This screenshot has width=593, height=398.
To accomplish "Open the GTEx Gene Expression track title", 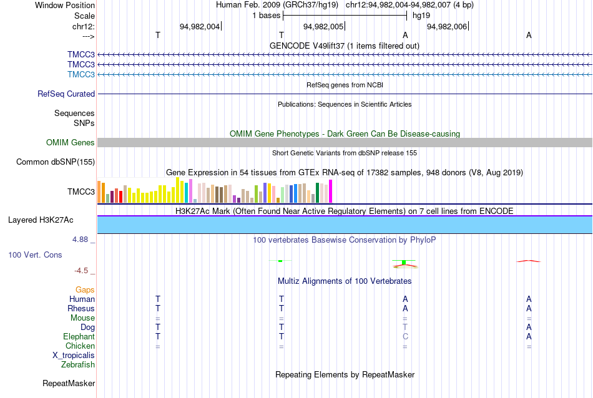I will [x=345, y=172].
